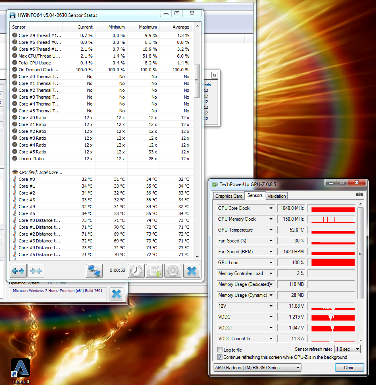Image resolution: width=376 pixels, height=385 pixels.
Task: Click the blue X button beside Operating System info
Action: 116,294
